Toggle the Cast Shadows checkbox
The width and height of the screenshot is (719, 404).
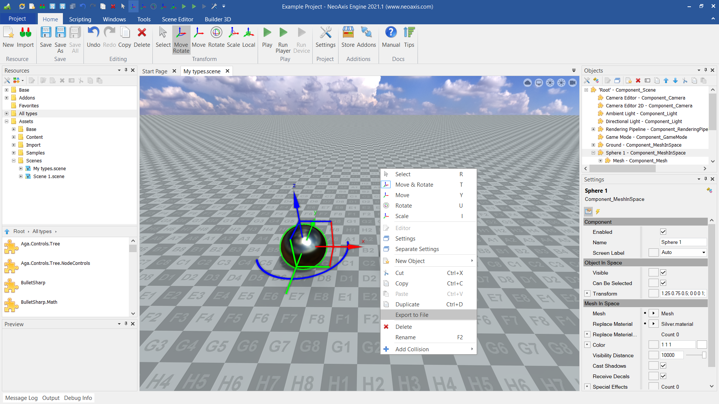click(x=663, y=366)
